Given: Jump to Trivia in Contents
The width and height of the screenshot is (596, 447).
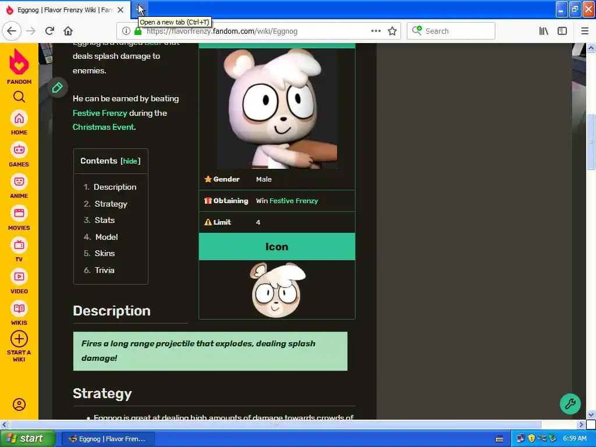Looking at the screenshot, I should [105, 270].
